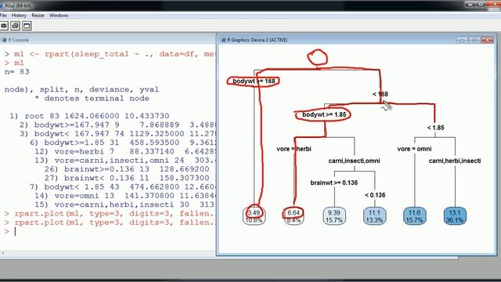Open the Resize menu
The image size is (501, 282).
(x=38, y=16)
